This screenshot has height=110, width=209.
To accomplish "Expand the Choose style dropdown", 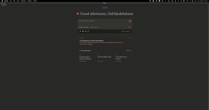I will tap(95, 27).
